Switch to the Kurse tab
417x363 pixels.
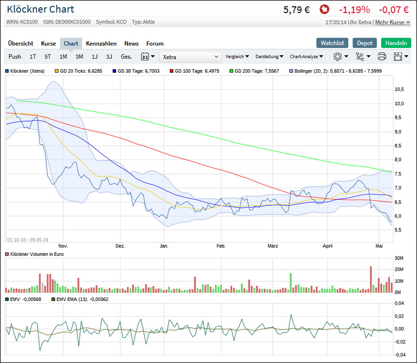coord(48,44)
